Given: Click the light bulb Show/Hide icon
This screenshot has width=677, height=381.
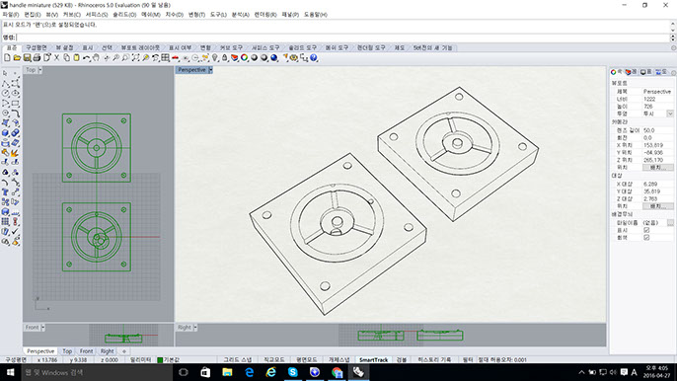Looking at the screenshot, I should [215, 57].
